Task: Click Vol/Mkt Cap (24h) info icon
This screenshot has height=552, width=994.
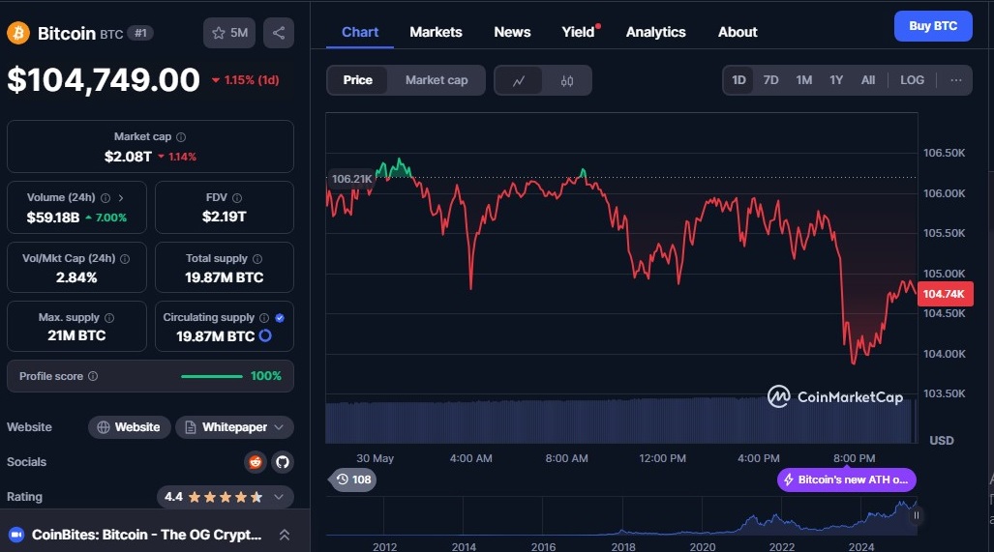Action: tap(125, 259)
